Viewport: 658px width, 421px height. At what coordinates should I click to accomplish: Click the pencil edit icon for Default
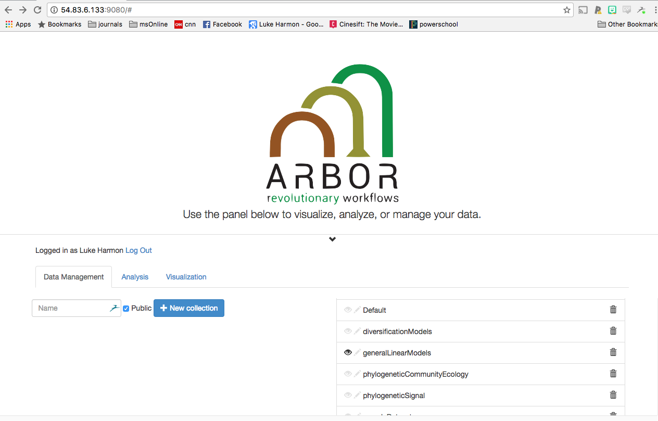pos(357,310)
